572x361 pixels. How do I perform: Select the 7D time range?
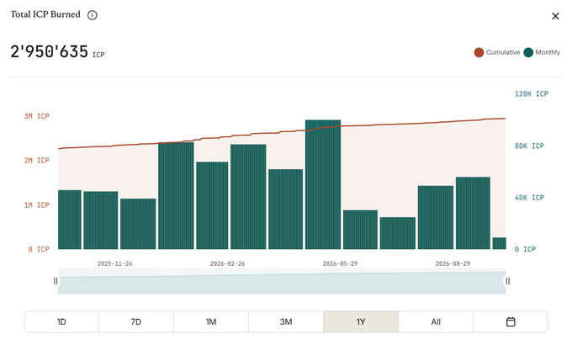(x=136, y=321)
